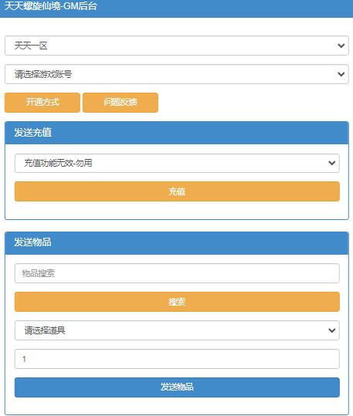Click the blue top bar beside the title
The image size is (353, 416).
point(226,8)
